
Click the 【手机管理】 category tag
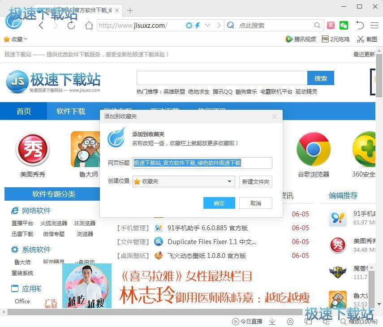pos(133,228)
